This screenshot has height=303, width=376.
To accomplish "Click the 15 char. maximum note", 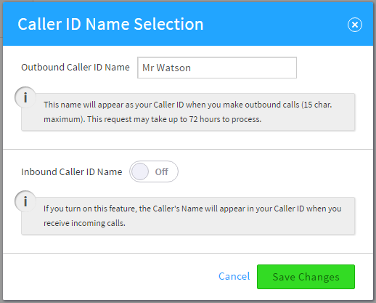I will 316,105.
